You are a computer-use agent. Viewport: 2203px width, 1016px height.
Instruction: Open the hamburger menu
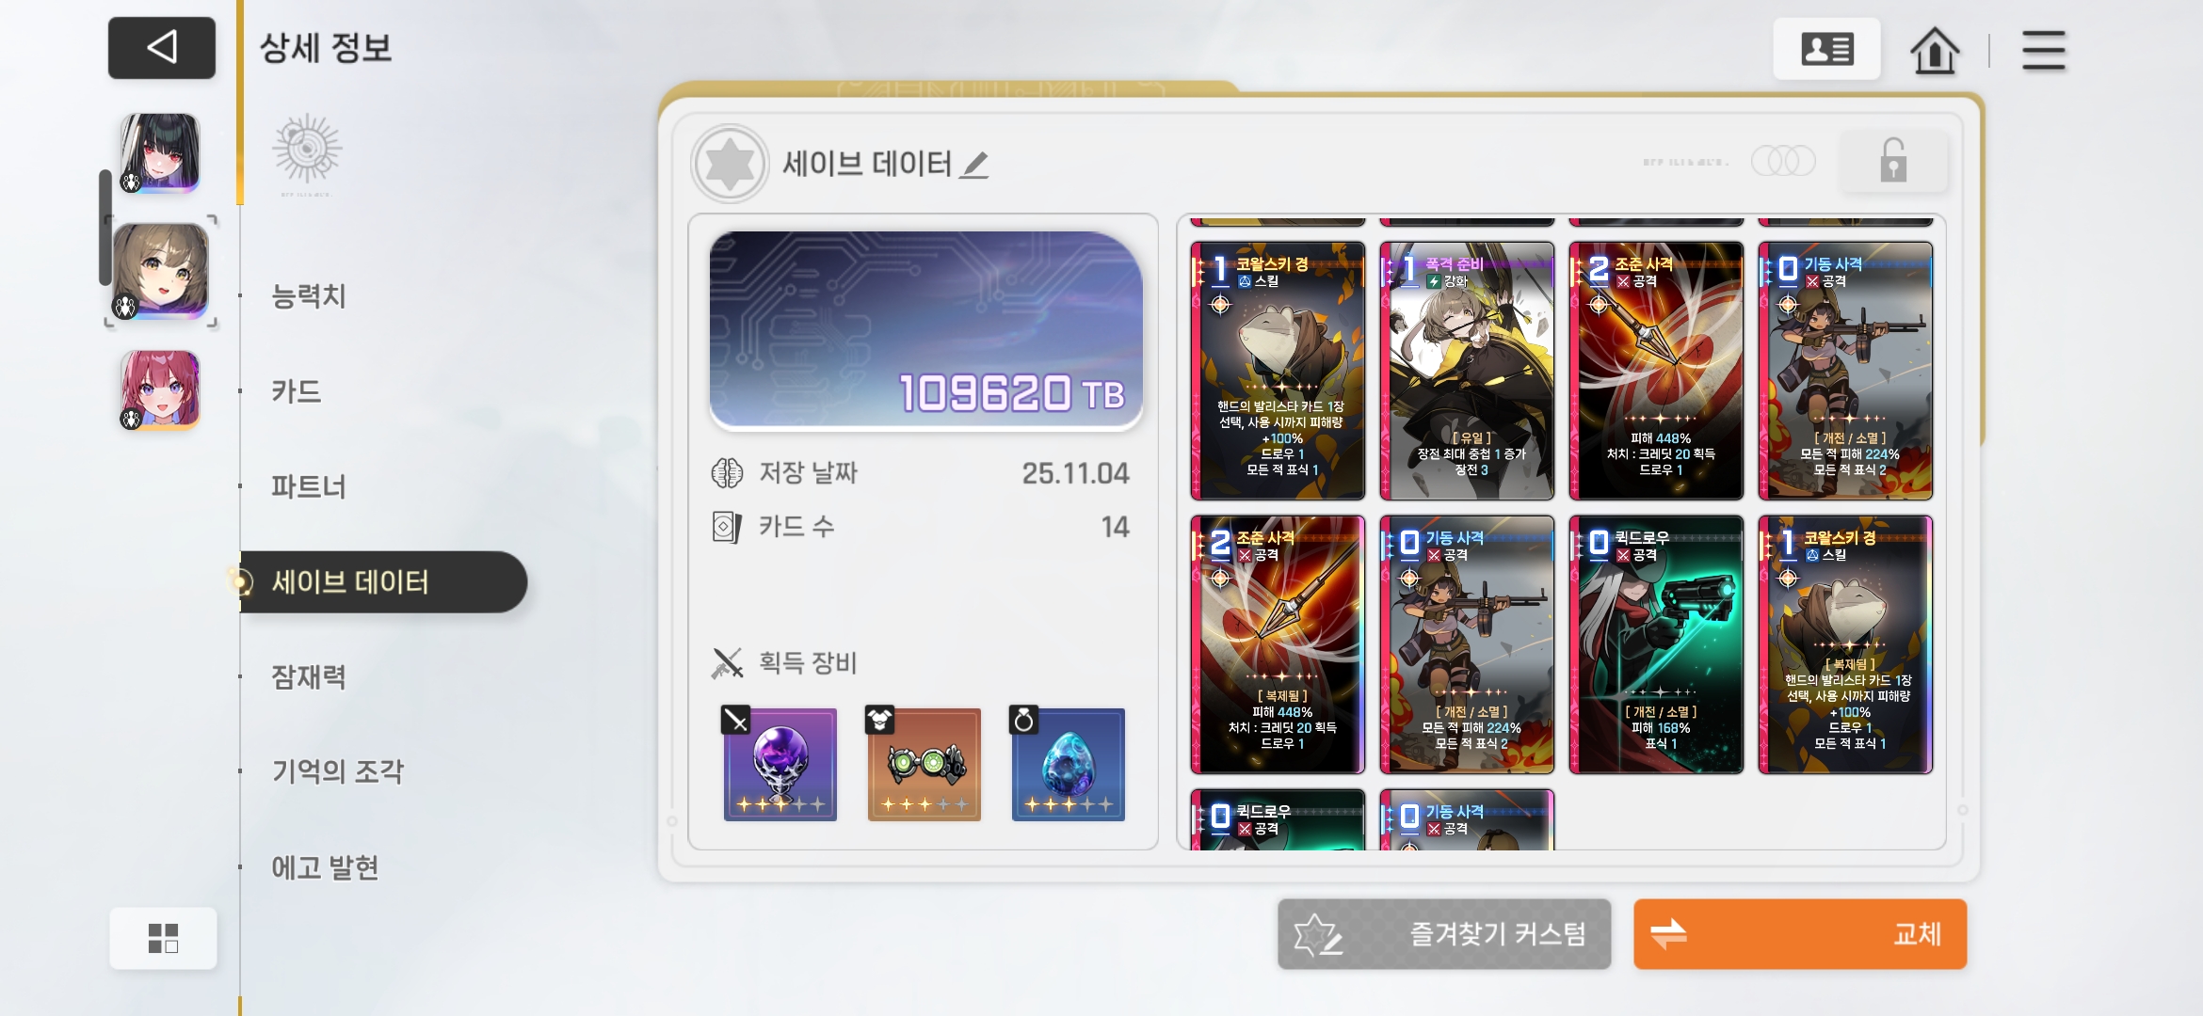2043,50
